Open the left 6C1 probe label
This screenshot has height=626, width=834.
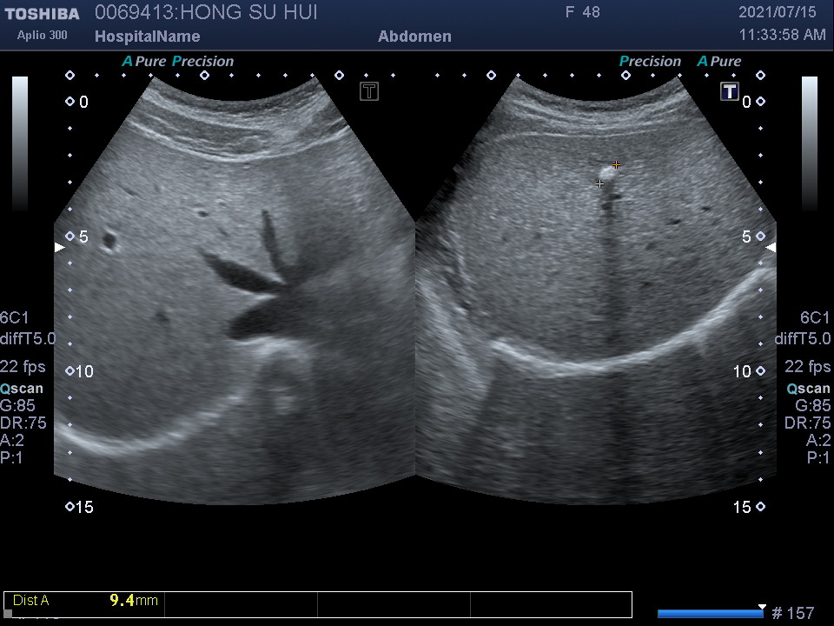click(x=14, y=317)
